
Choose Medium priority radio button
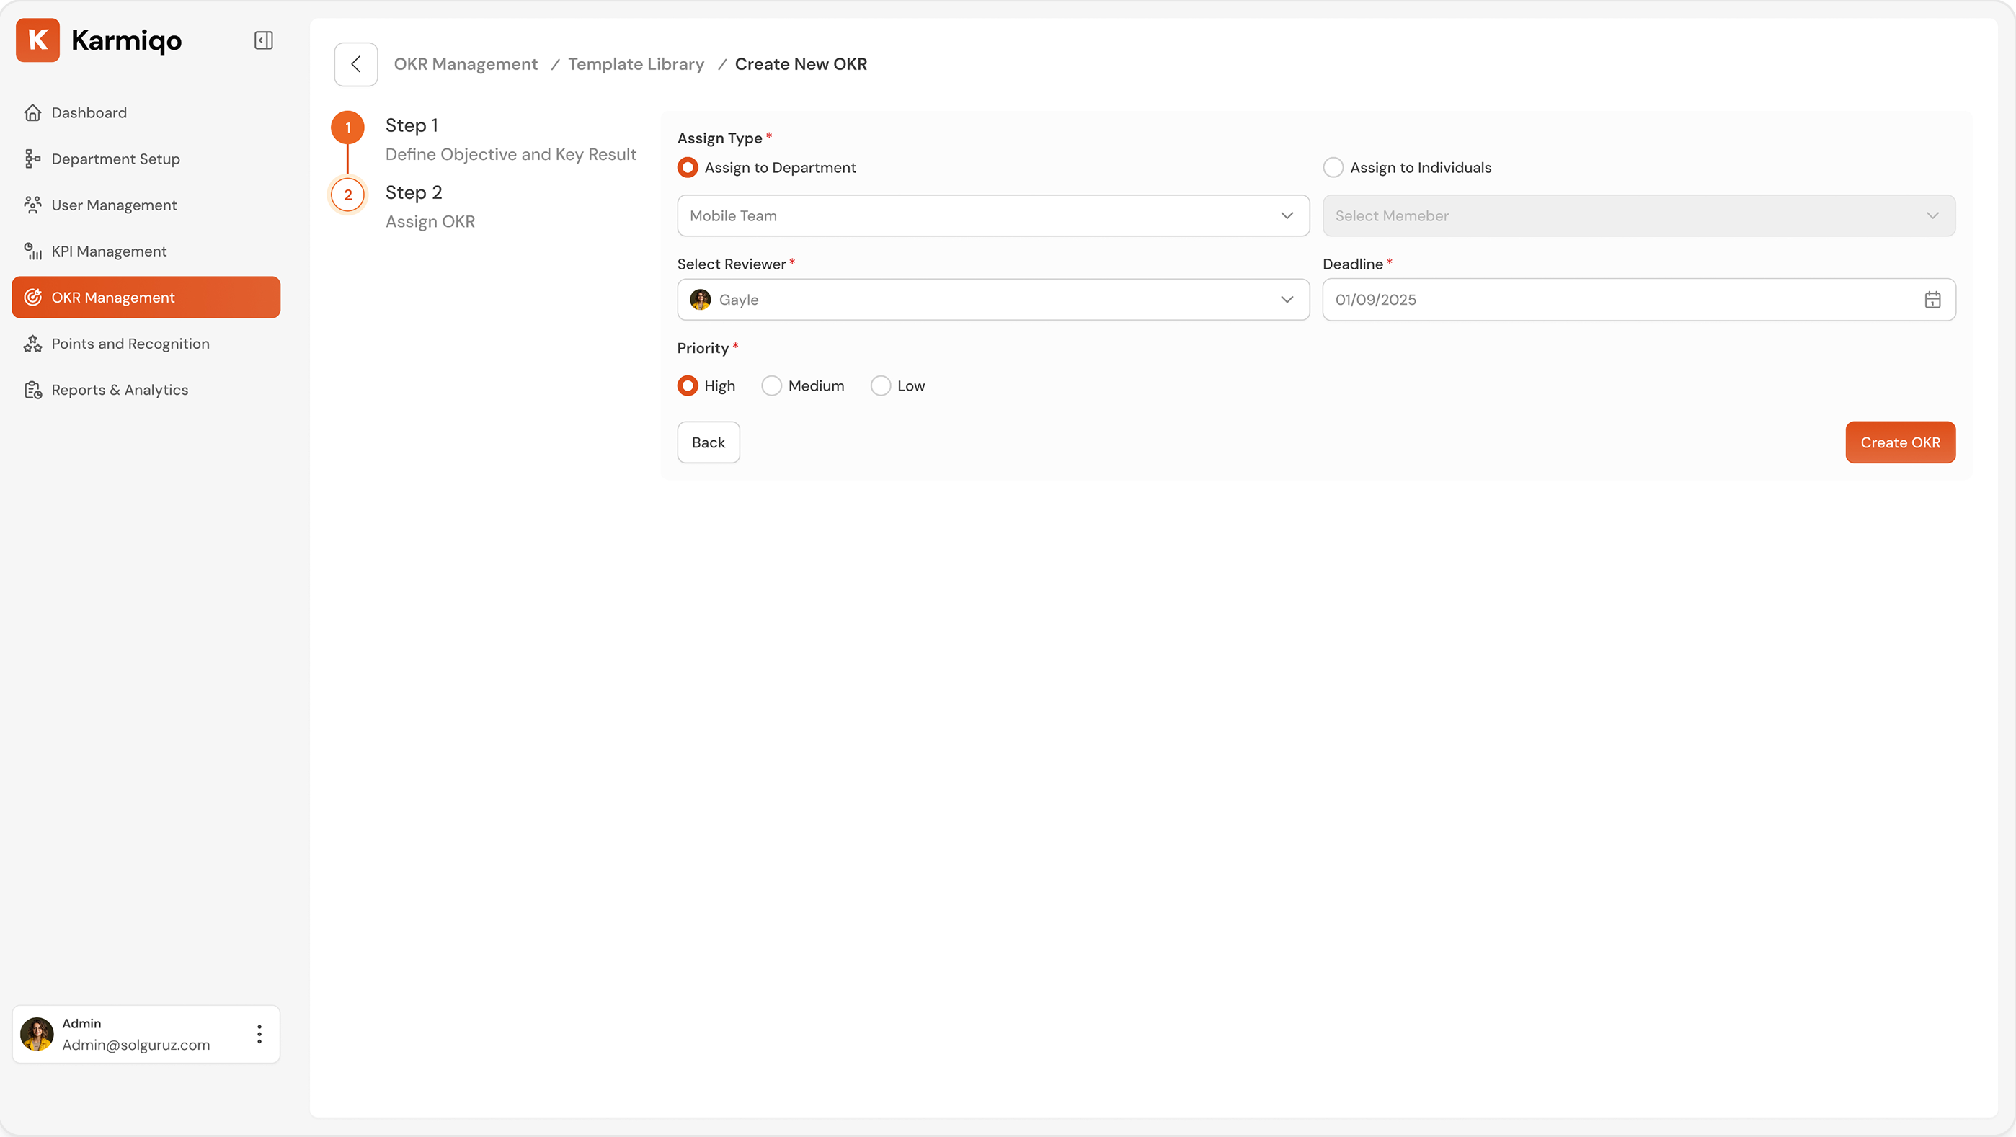(772, 385)
